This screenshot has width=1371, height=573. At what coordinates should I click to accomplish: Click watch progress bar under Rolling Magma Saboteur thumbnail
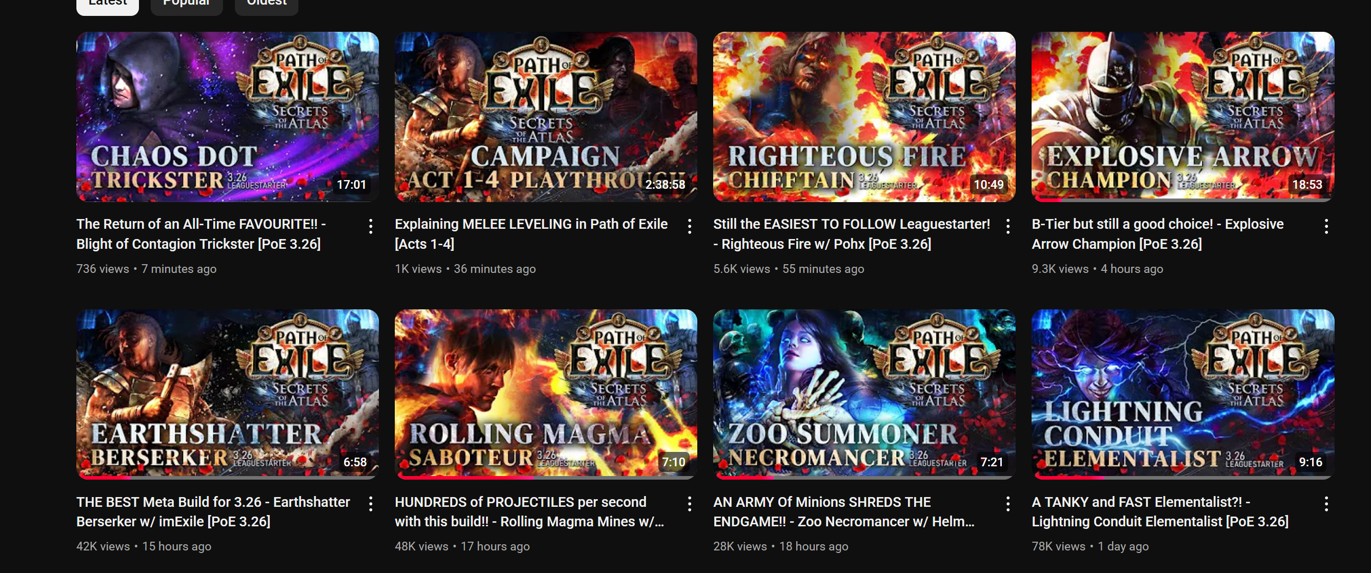546,478
